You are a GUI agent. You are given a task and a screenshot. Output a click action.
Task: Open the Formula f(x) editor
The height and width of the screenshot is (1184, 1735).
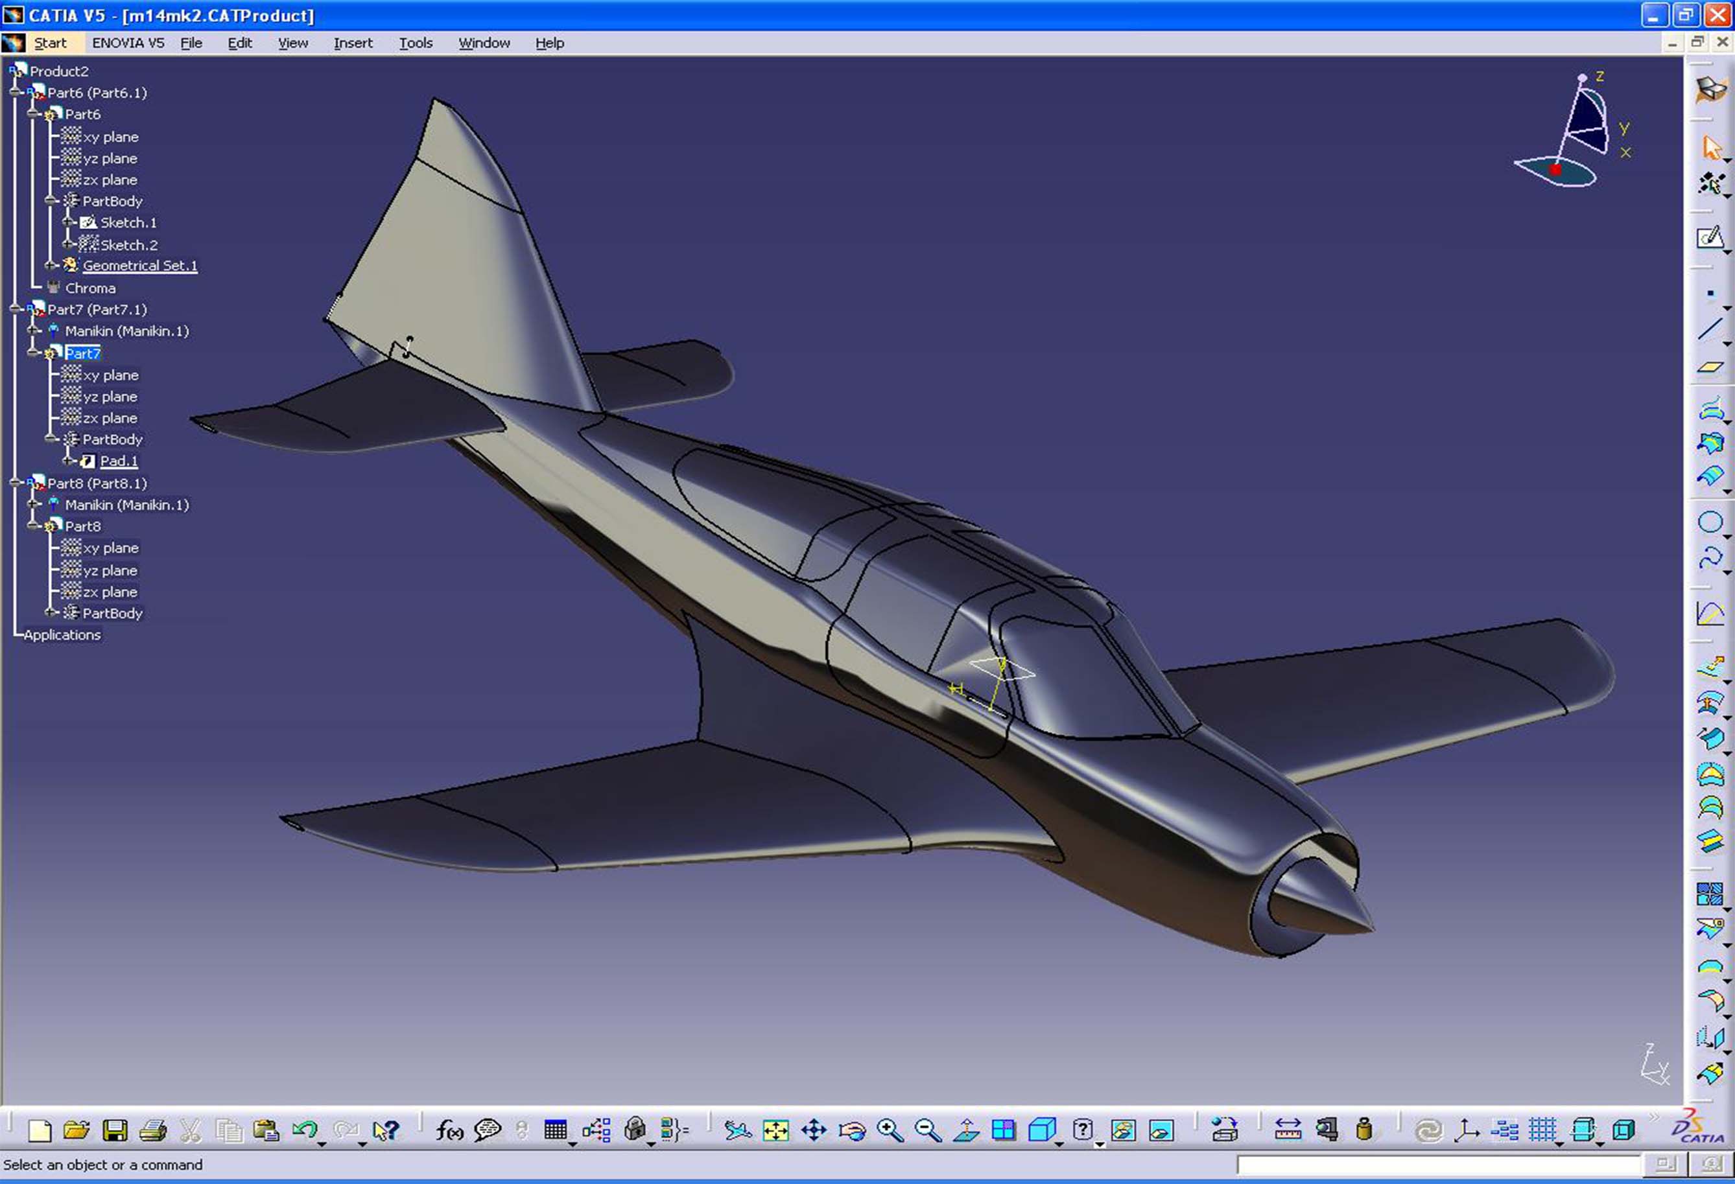point(449,1130)
